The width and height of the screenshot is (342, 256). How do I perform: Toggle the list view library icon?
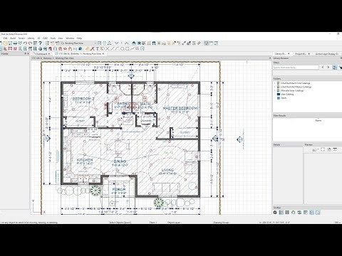click(x=287, y=213)
